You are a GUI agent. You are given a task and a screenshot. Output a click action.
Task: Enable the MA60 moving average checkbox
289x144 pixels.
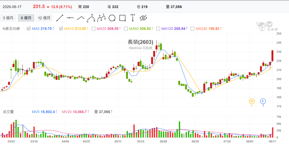pos(126,29)
